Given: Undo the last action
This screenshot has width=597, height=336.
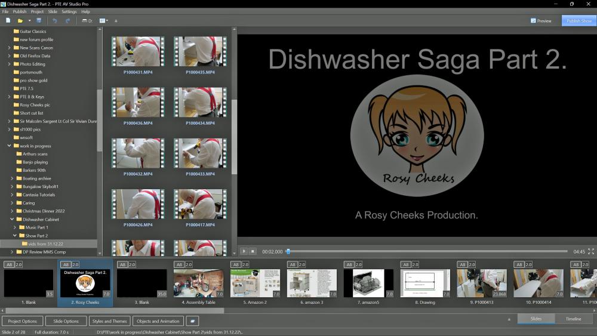Looking at the screenshot, I should [54, 20].
